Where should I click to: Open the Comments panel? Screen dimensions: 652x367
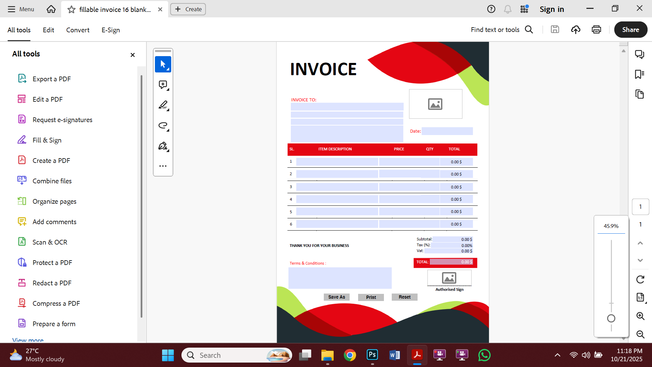pyautogui.click(x=640, y=54)
